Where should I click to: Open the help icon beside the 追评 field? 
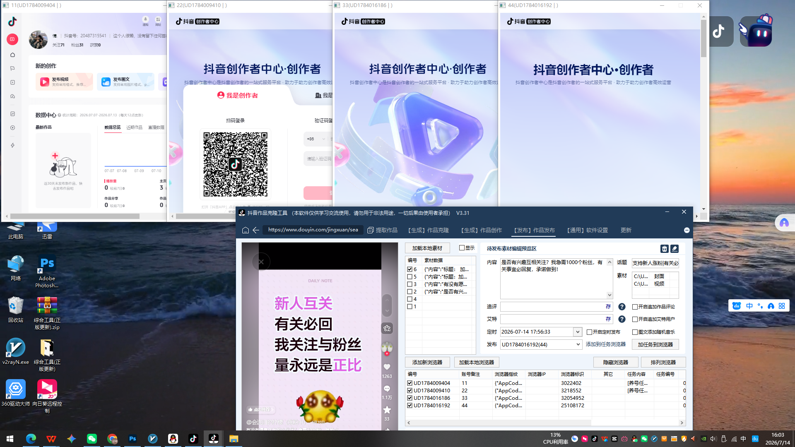pos(622,307)
